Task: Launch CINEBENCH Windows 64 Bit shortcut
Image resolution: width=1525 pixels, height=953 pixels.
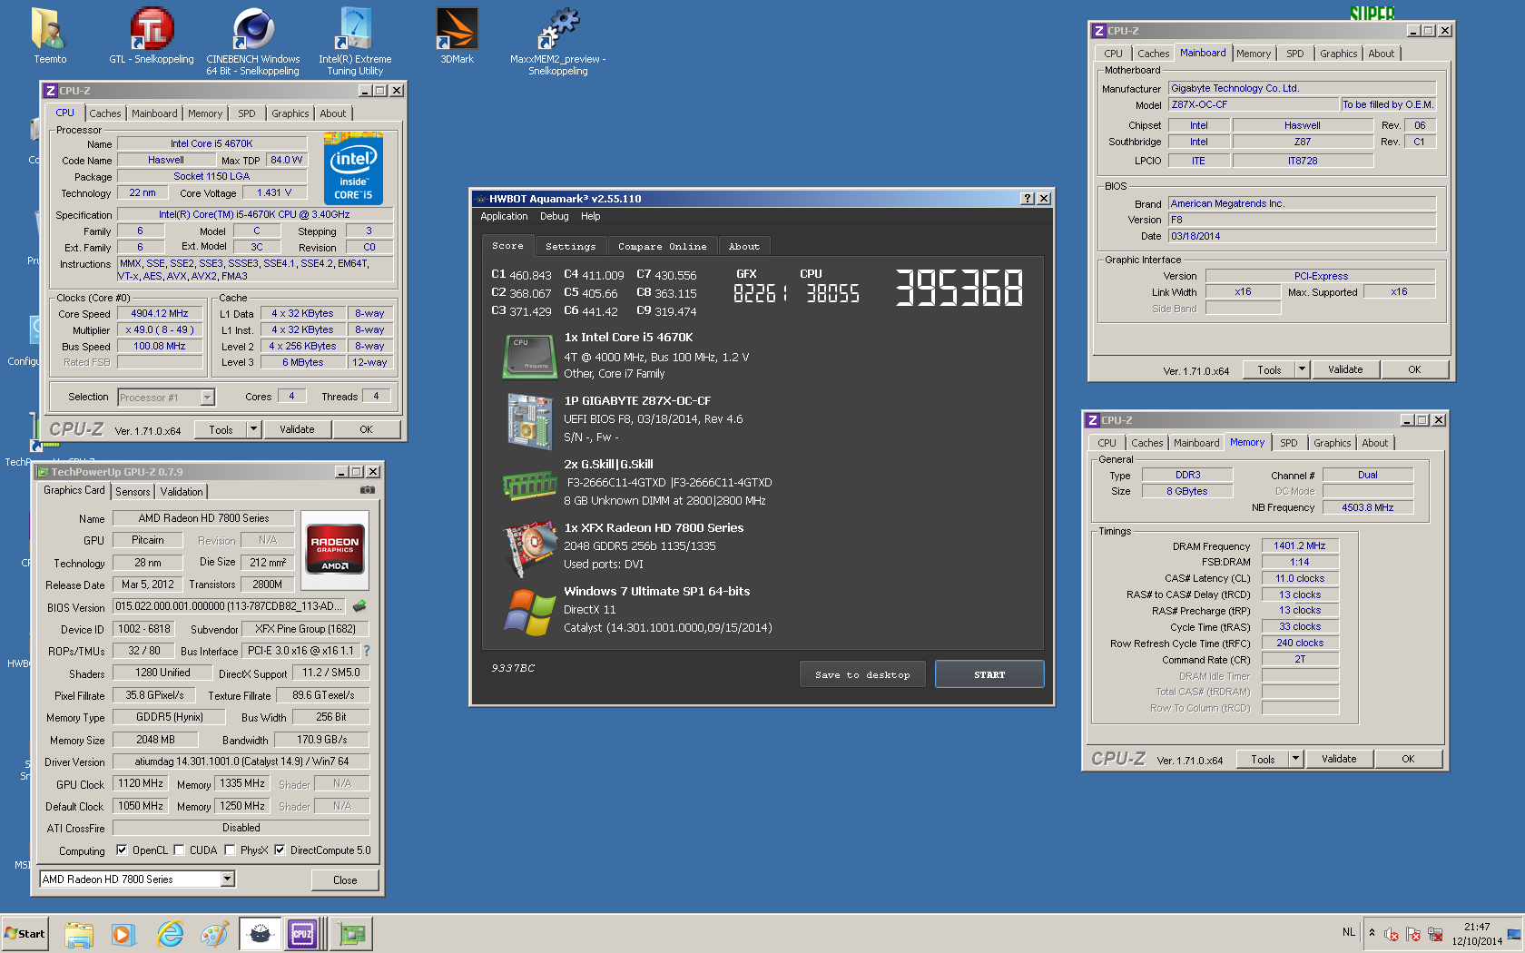Action: point(253,41)
